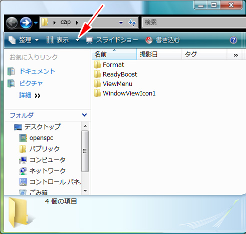Open the 表示 dropdown arrow
This screenshot has height=234, width=246.
77,40
